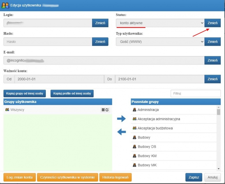
Task: Save changes with Zapisz
Action: [x=194, y=177]
